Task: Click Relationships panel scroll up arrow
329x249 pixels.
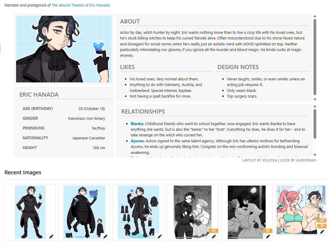Action: point(315,106)
